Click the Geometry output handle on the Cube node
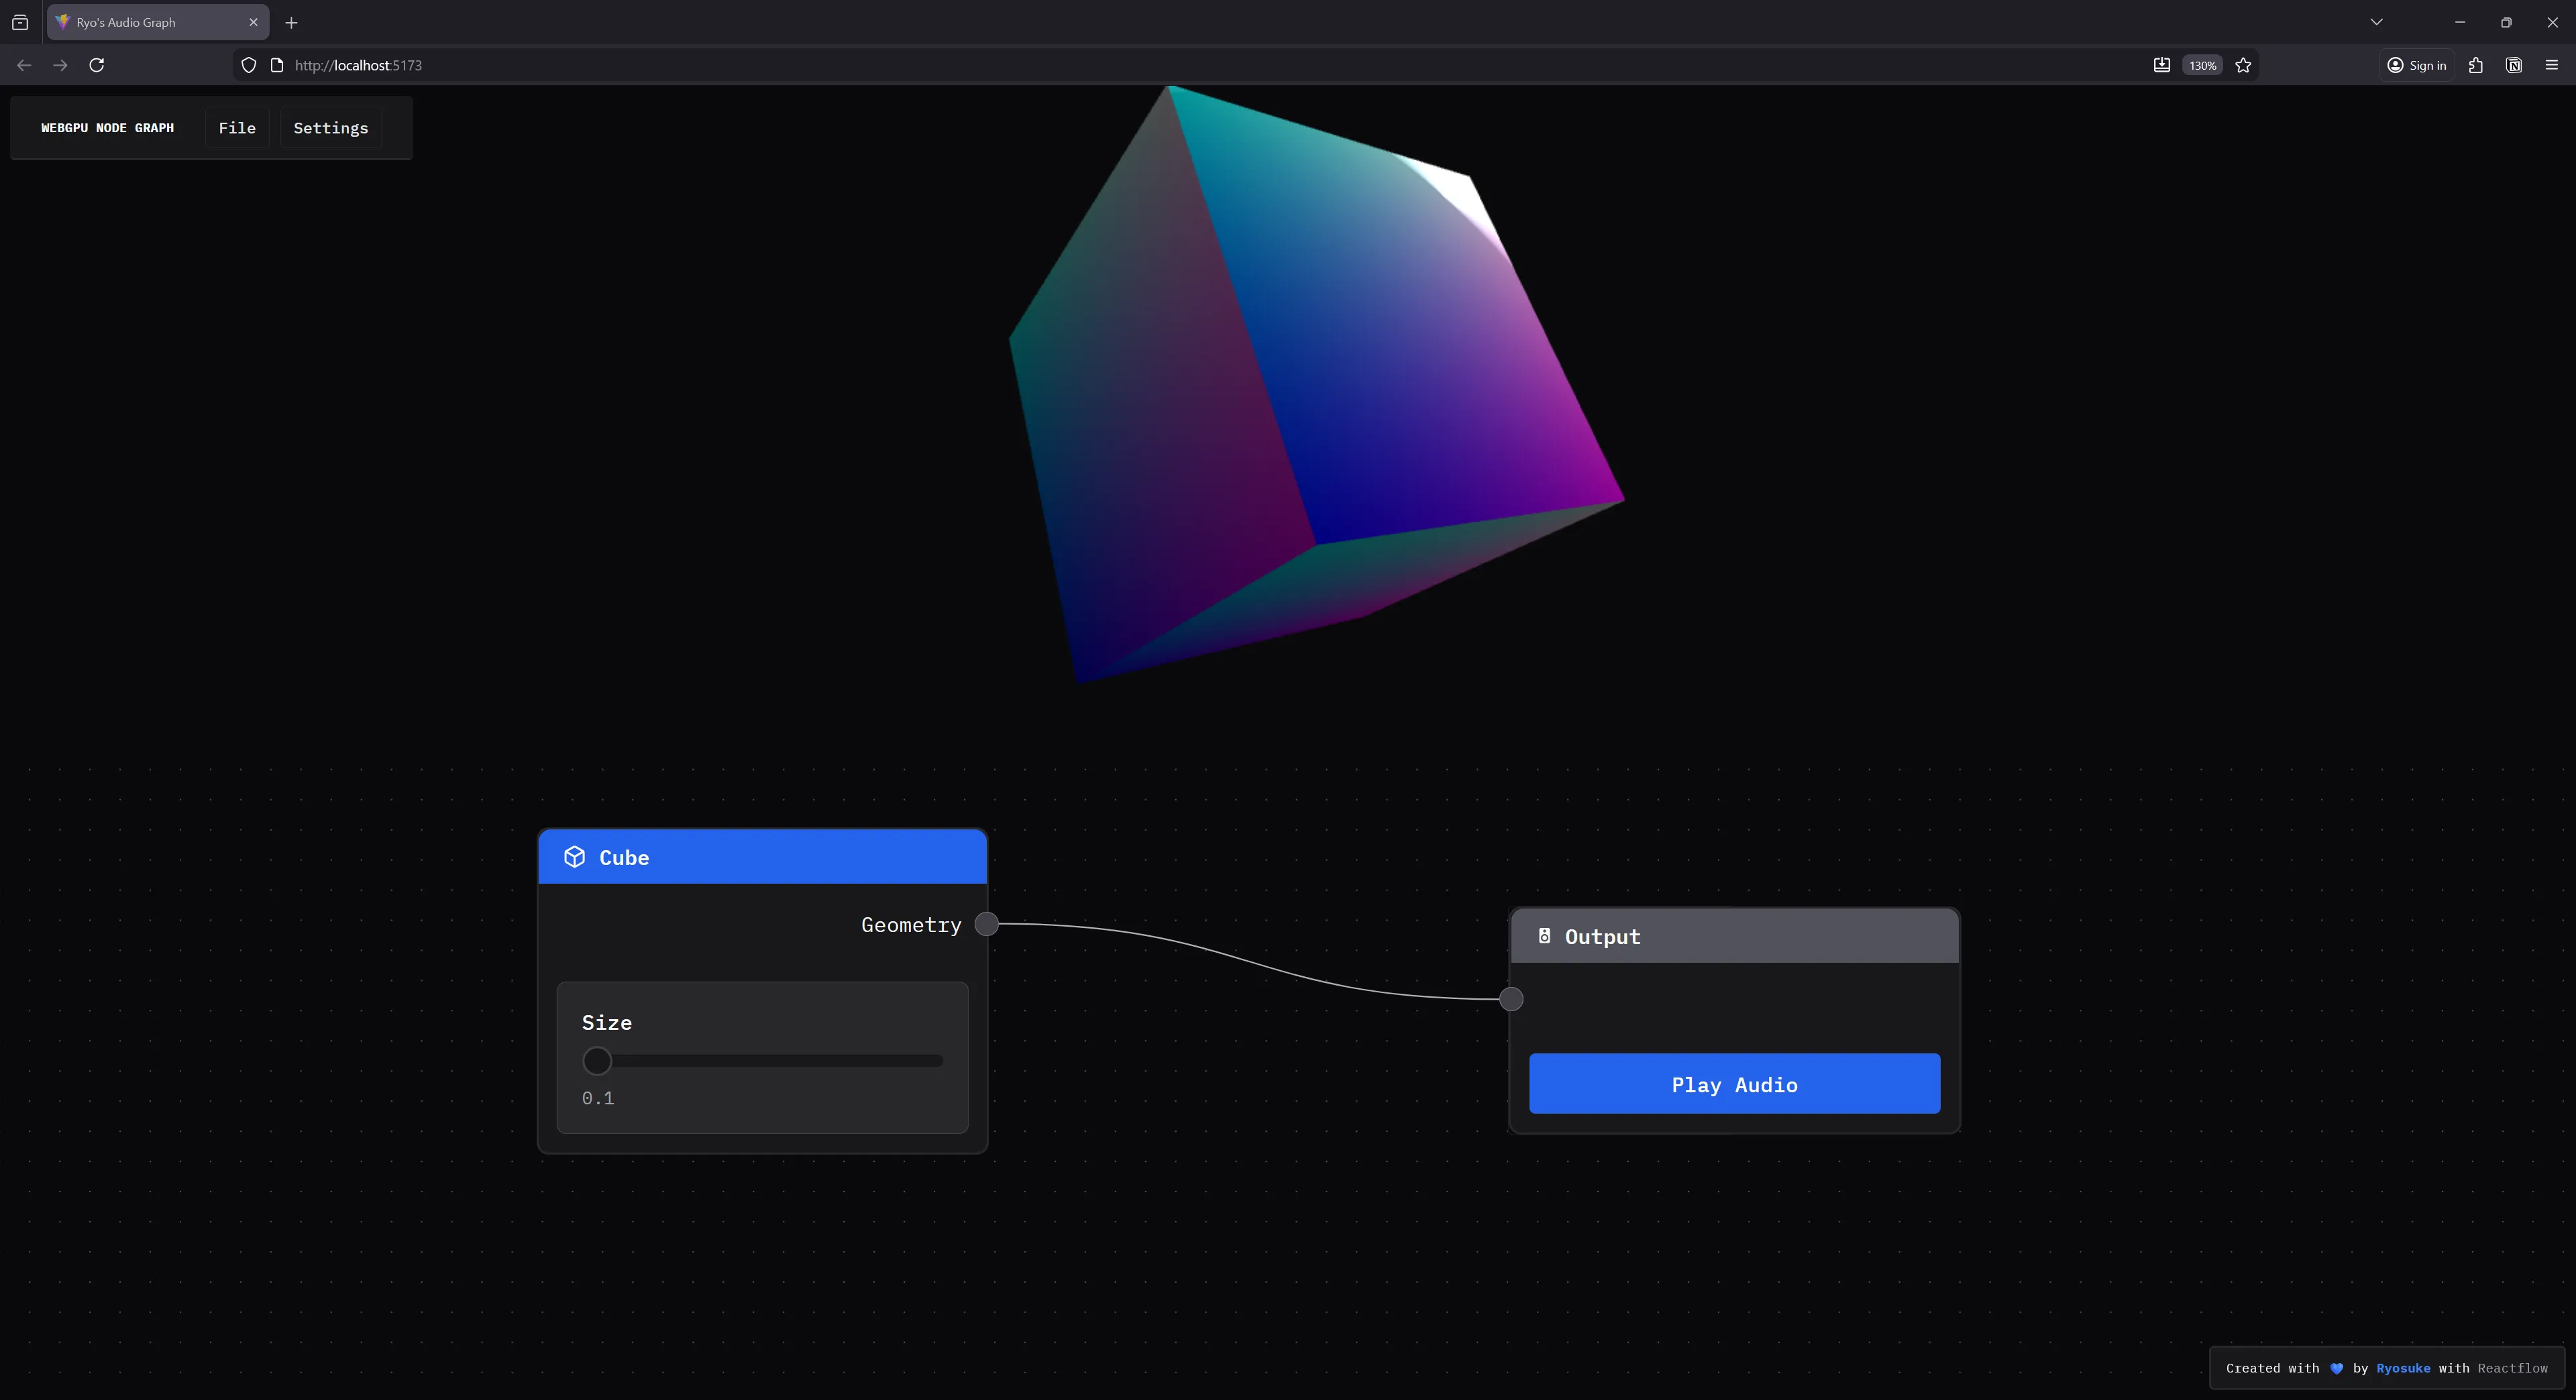 [986, 925]
